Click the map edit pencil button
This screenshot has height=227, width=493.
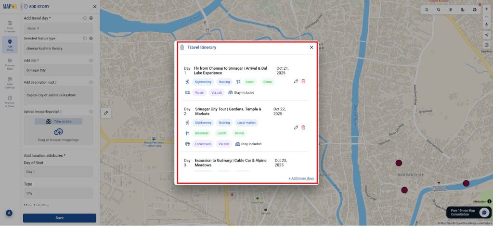(106, 113)
